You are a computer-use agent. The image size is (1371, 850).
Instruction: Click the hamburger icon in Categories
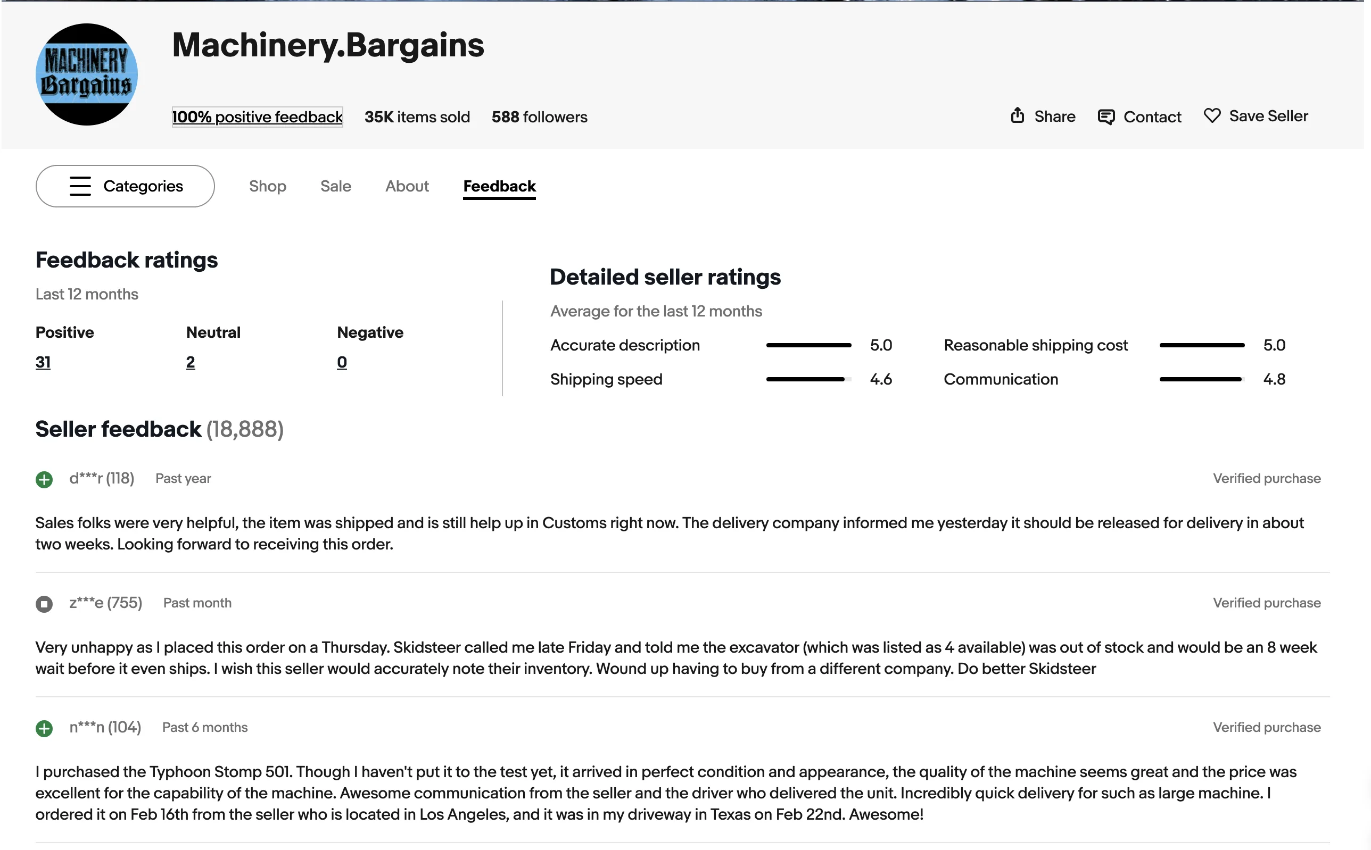tap(80, 186)
